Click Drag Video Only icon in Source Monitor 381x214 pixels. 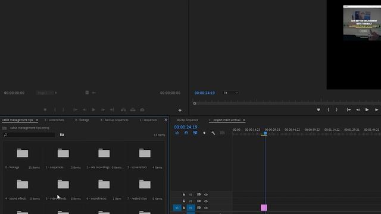(87, 93)
